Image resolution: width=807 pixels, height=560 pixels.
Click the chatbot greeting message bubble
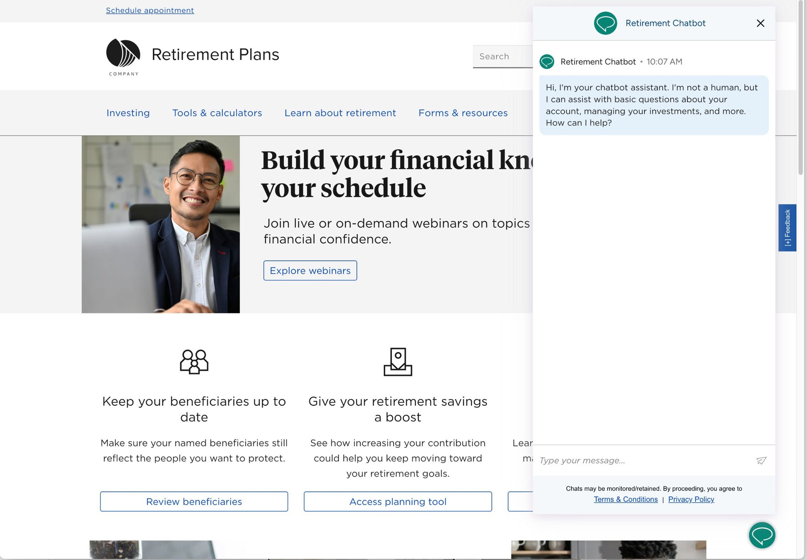[654, 105]
